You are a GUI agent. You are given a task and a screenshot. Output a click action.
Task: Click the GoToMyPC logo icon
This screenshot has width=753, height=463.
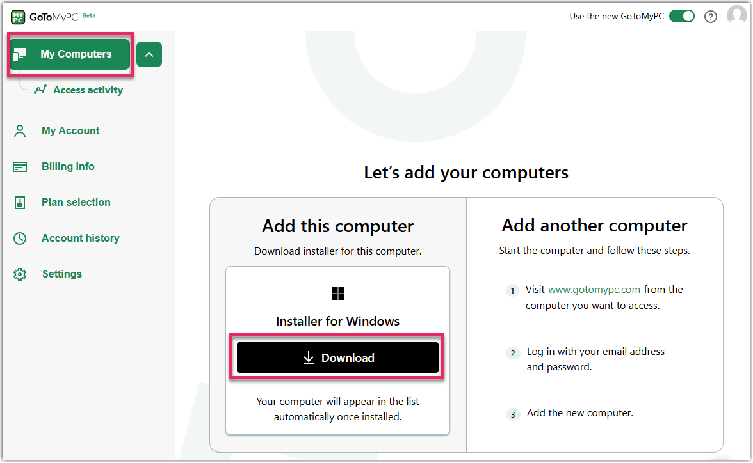tap(18, 17)
